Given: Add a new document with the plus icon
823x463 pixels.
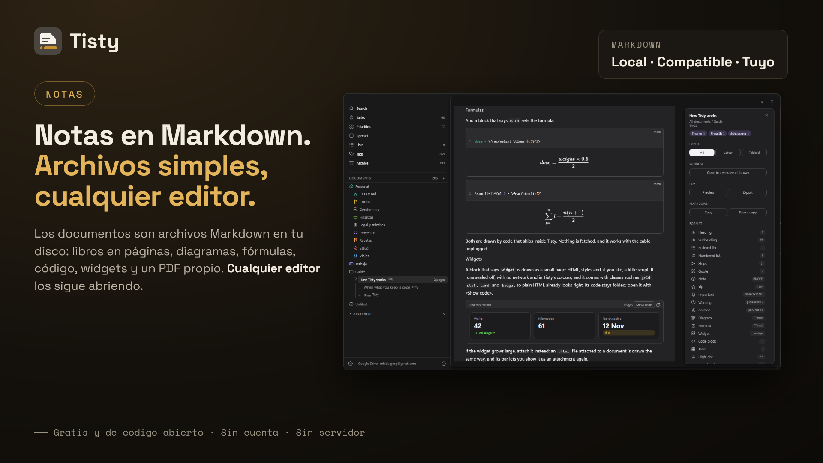Looking at the screenshot, I should 444,178.
